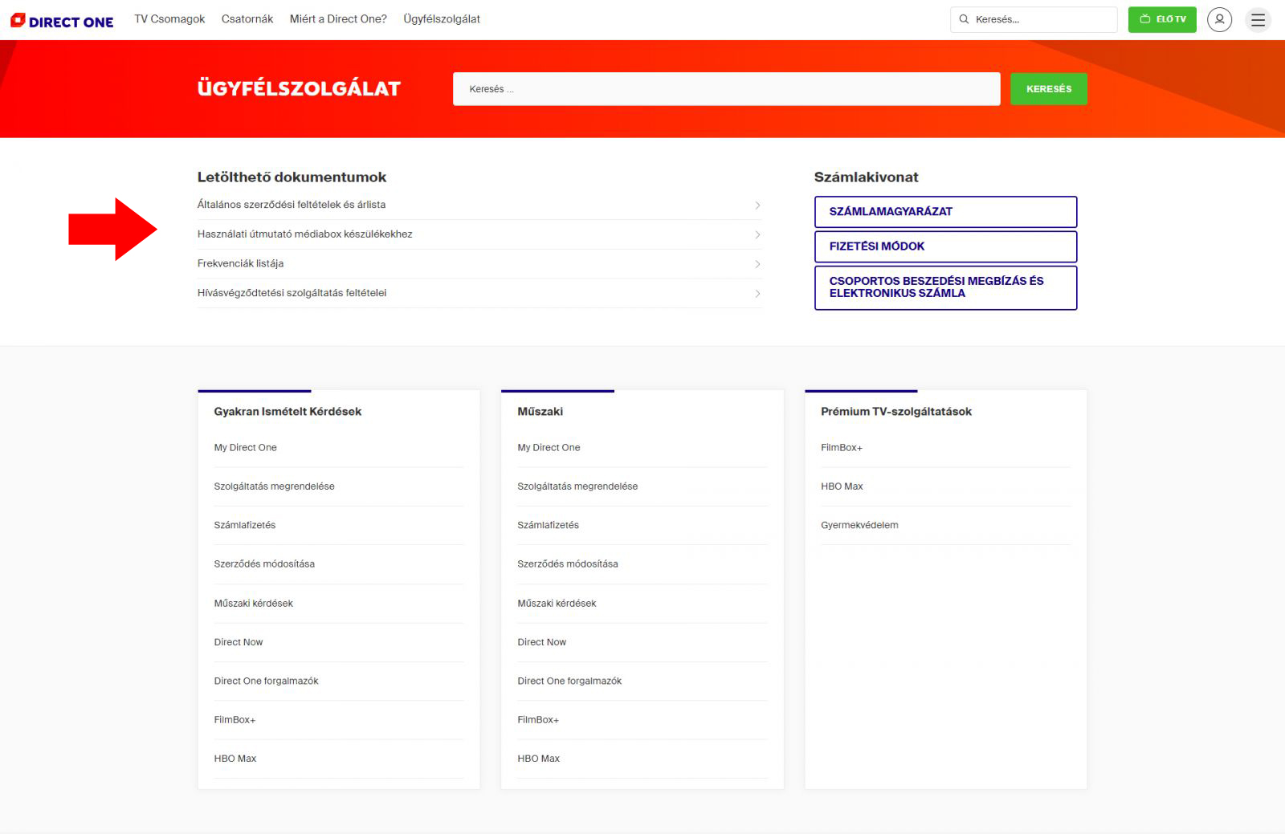Click the SZÁMLAMAGYARÁZAT button
The width and height of the screenshot is (1285, 834).
(x=944, y=212)
